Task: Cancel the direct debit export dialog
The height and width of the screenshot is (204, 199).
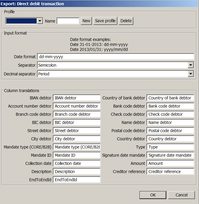Action: [181, 195]
